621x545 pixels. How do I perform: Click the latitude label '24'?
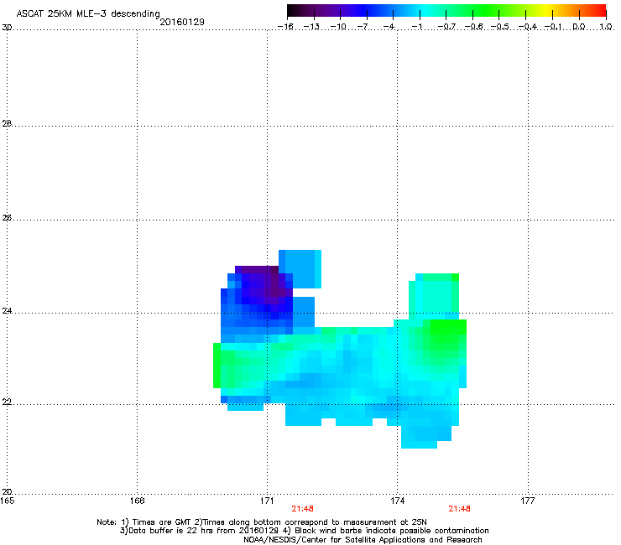coord(7,311)
